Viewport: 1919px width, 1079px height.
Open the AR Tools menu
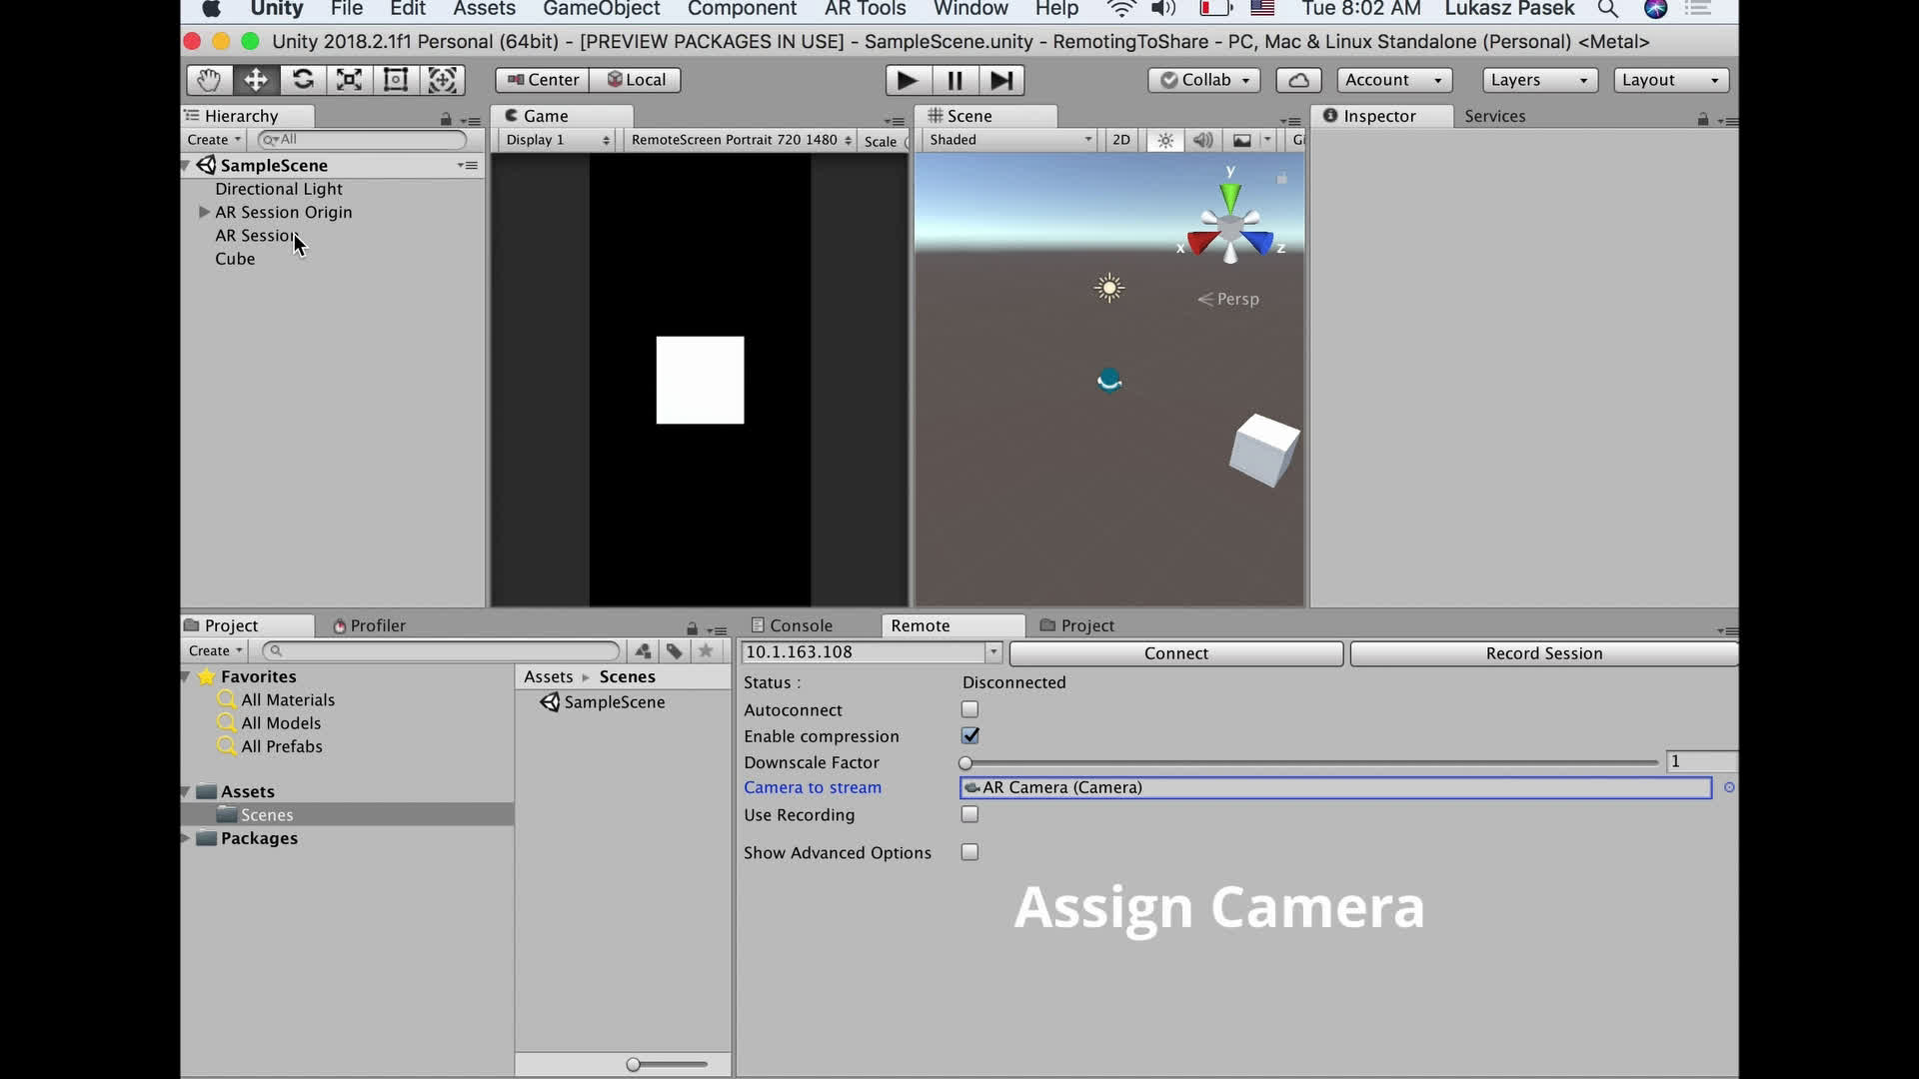(x=865, y=9)
